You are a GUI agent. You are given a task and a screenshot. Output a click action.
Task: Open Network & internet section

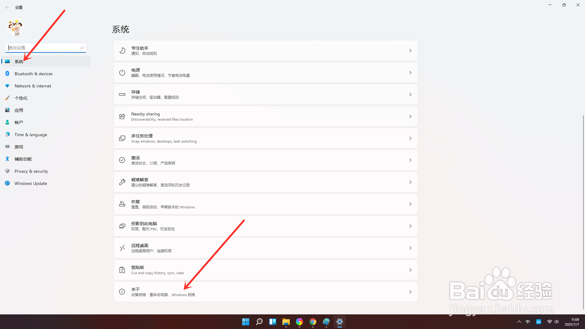pos(46,86)
